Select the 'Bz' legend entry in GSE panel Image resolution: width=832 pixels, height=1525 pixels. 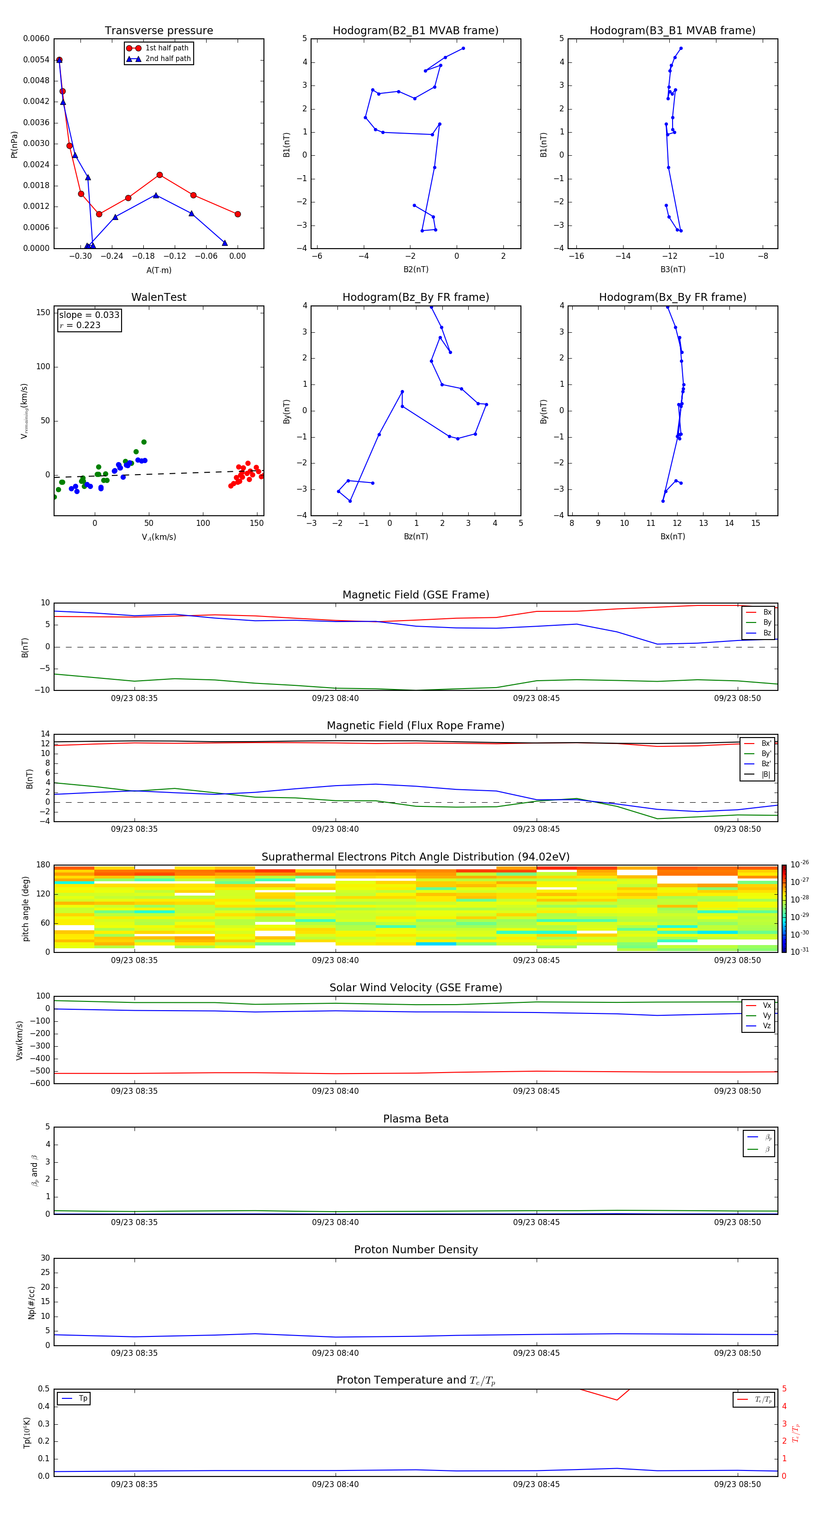(x=759, y=633)
